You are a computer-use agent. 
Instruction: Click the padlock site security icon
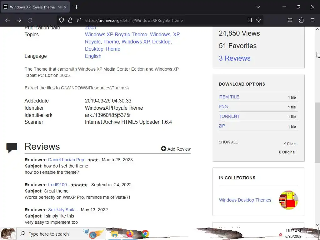pyautogui.click(x=70, y=20)
